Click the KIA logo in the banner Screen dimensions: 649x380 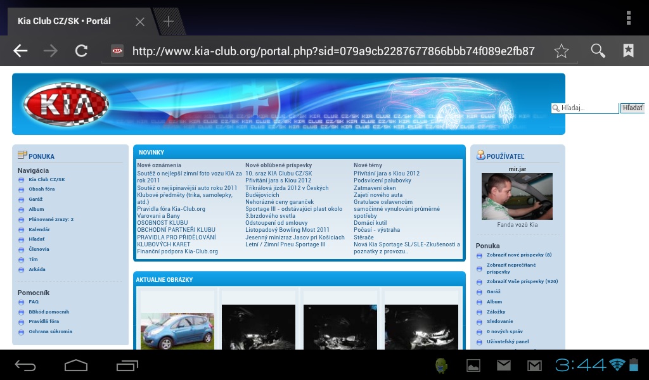(x=66, y=104)
